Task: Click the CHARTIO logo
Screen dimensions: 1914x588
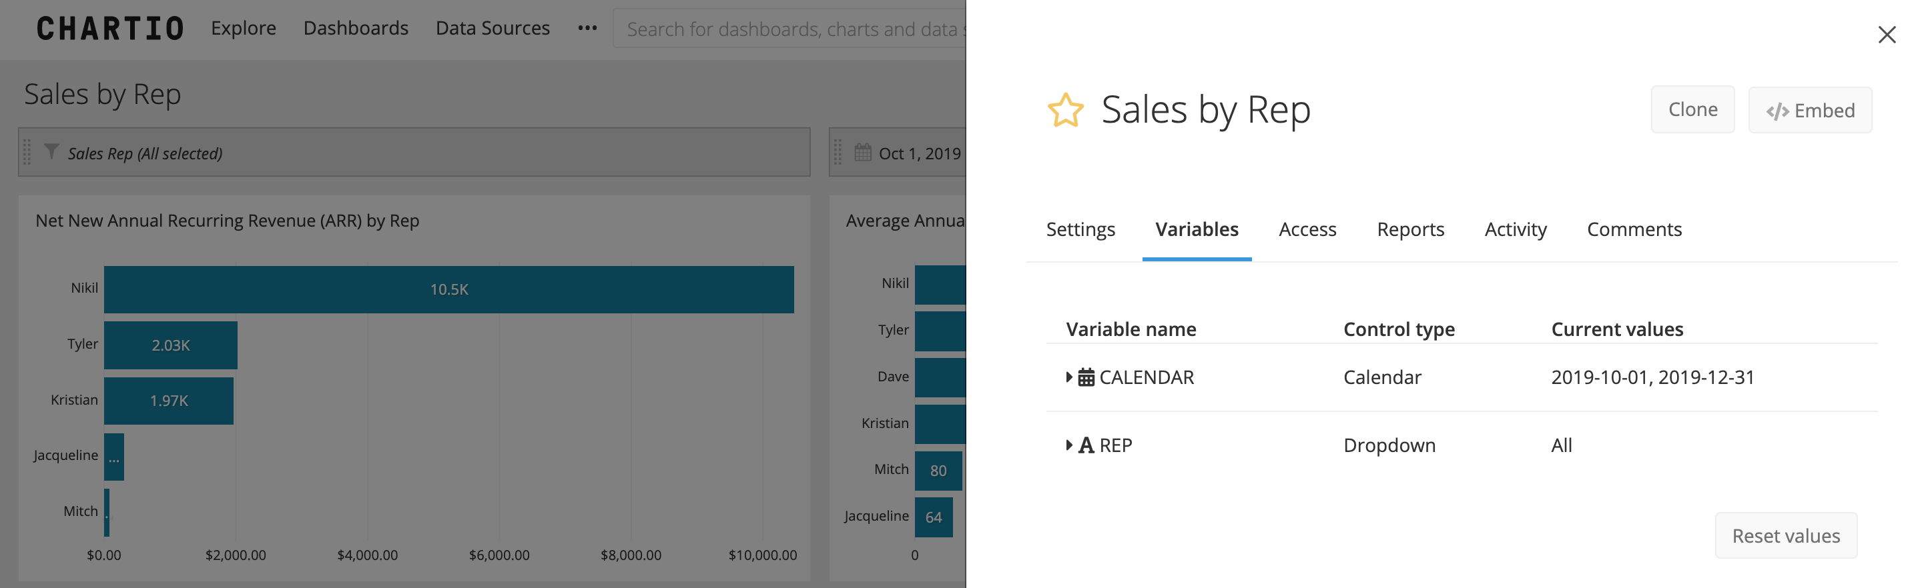Action: tap(110, 29)
